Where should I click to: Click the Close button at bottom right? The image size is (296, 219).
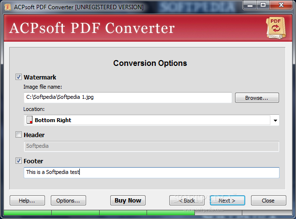click(x=268, y=201)
